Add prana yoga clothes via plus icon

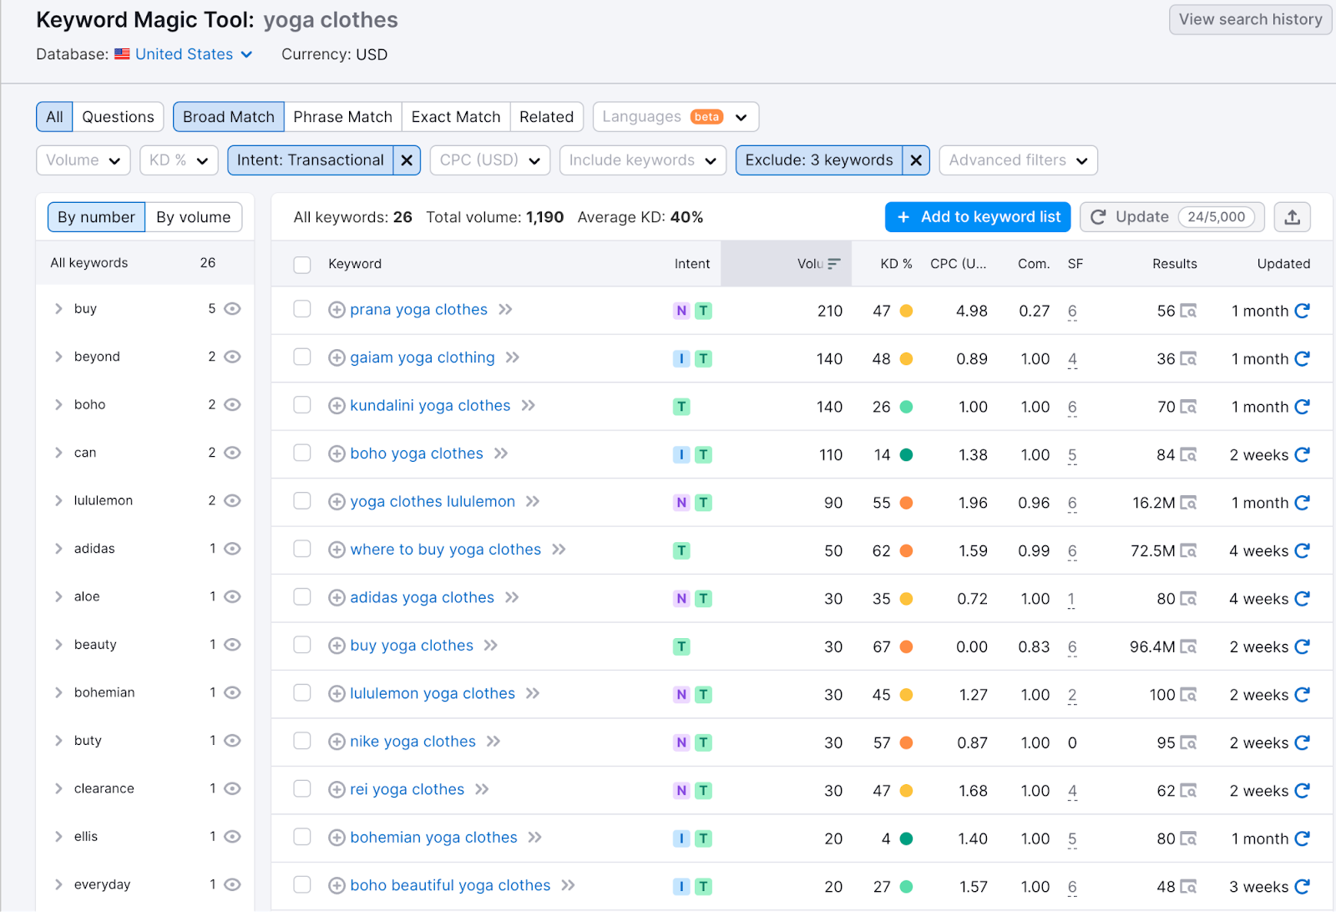tap(337, 310)
